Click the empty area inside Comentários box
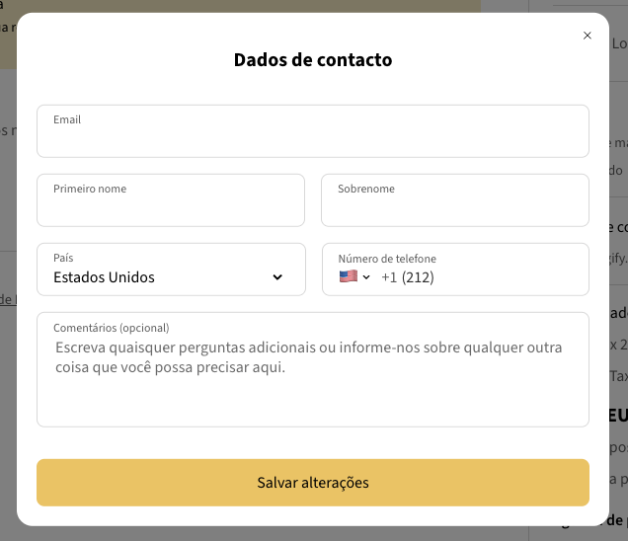 point(312,405)
